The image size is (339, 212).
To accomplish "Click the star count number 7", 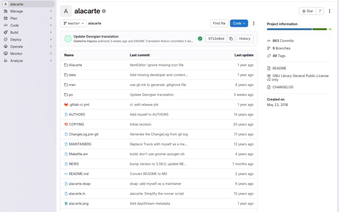I will coord(320,11).
